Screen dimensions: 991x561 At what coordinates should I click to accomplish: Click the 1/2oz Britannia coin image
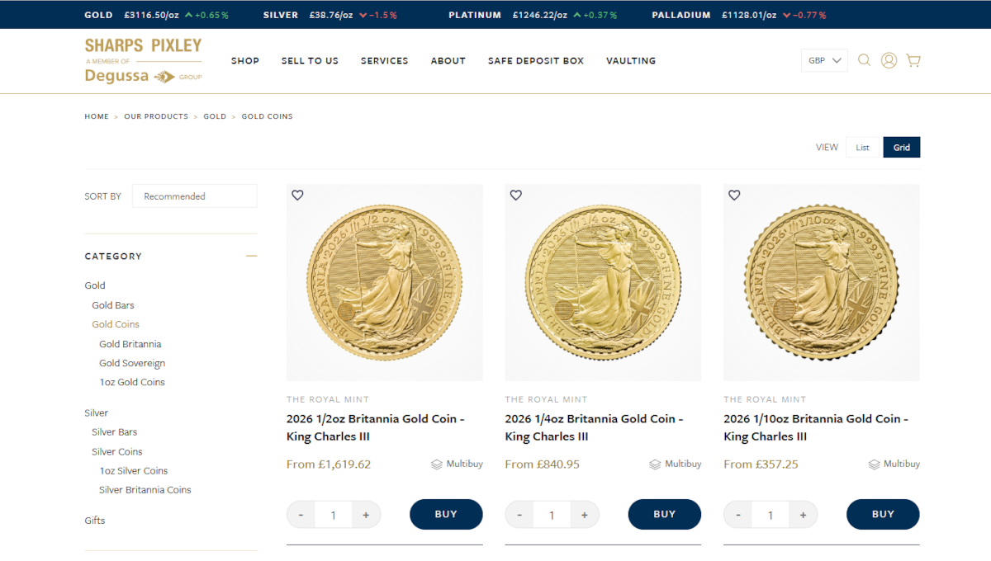tap(384, 282)
